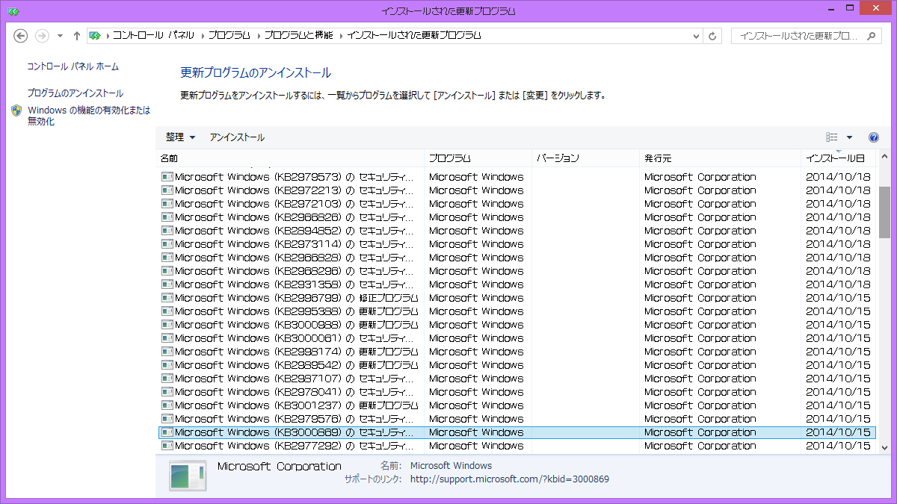The height and width of the screenshot is (504, 897).
Task: Open the support.microsoft.com kbid=3000869 link
Action: point(510,479)
